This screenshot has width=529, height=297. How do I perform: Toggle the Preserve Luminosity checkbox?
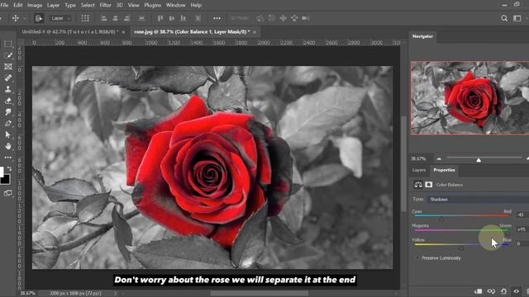(417, 258)
